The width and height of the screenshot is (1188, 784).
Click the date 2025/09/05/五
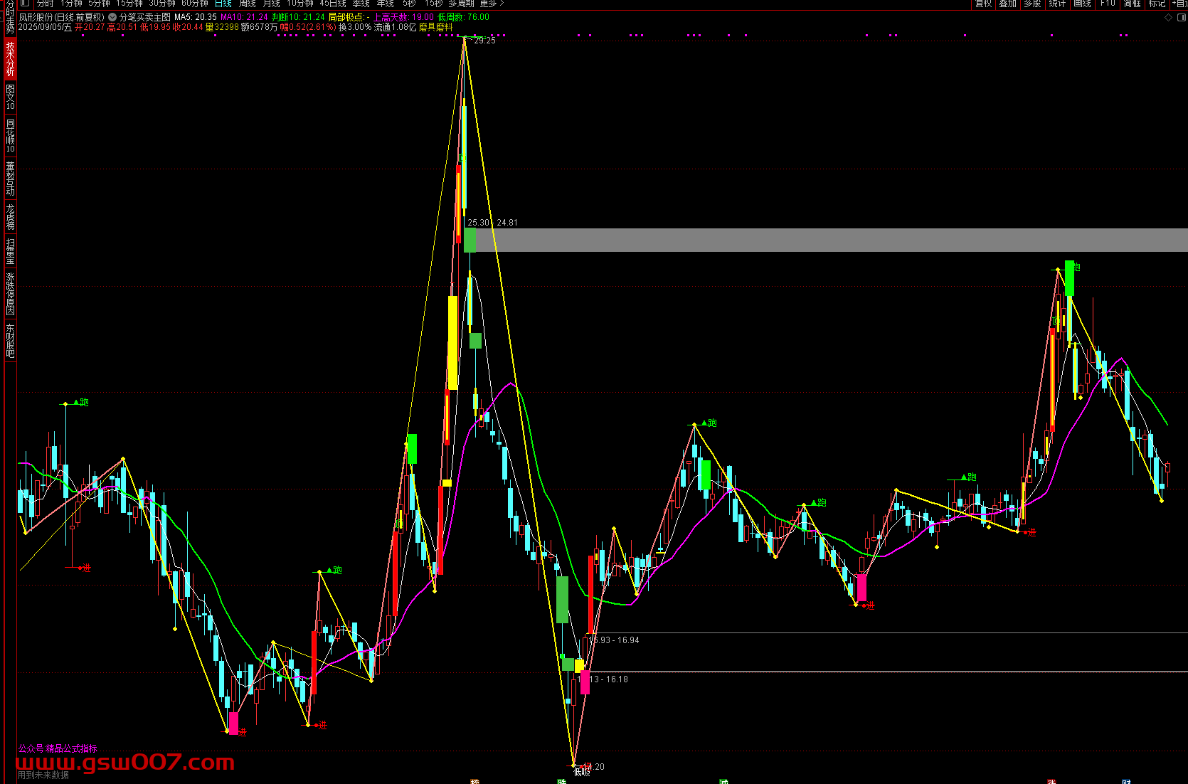point(45,27)
